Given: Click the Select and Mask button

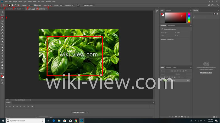Looking at the screenshot, I should pos(88,5).
